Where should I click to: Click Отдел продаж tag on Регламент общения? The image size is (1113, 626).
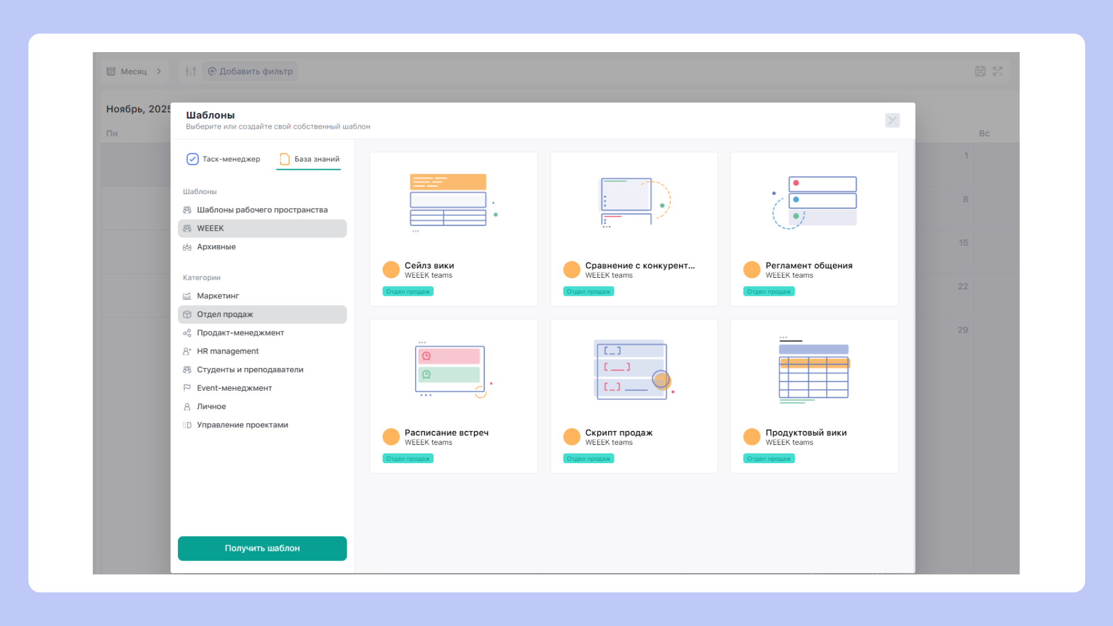[769, 292]
